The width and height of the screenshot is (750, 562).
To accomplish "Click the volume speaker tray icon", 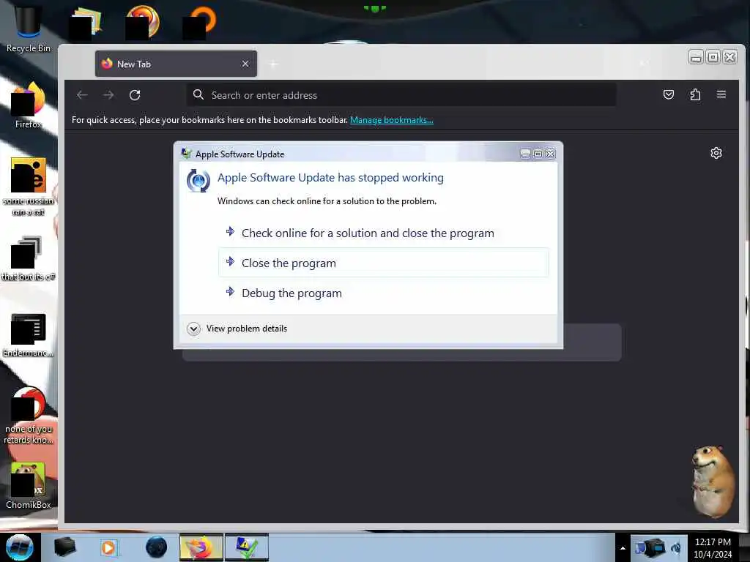I will pyautogui.click(x=676, y=548).
